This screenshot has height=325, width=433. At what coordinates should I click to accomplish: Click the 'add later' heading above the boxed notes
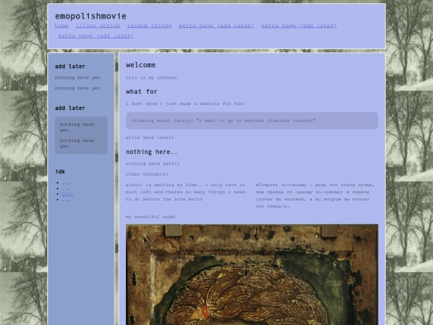coord(70,108)
